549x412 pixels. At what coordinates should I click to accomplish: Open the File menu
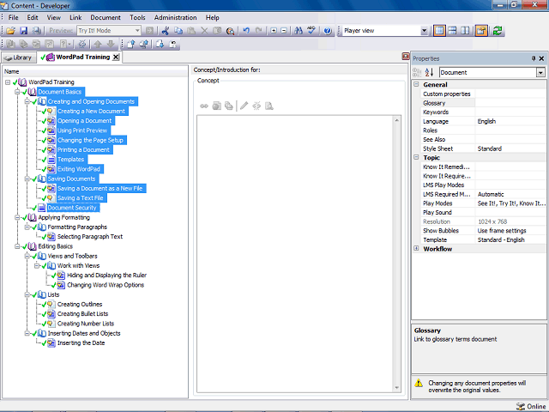pos(14,17)
